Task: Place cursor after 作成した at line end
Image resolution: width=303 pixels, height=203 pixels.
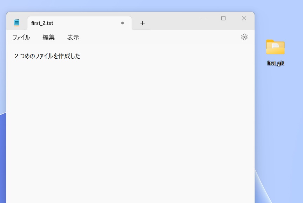Action: [x=80, y=56]
